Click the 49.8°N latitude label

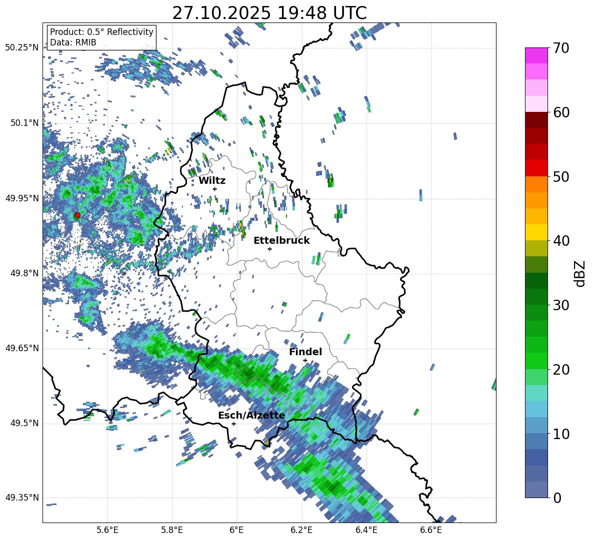24,273
